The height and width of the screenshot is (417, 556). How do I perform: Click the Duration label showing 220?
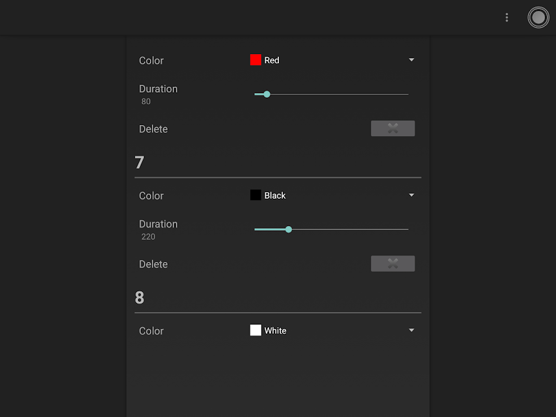pyautogui.click(x=158, y=223)
